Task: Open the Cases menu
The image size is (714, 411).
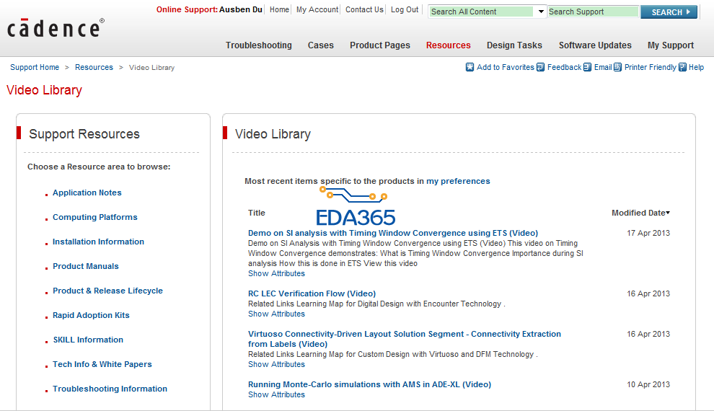Action: (x=320, y=45)
